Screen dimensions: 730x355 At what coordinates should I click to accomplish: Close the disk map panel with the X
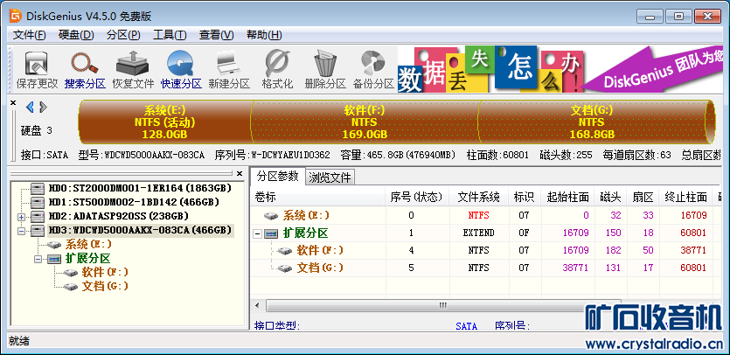[x=13, y=103]
